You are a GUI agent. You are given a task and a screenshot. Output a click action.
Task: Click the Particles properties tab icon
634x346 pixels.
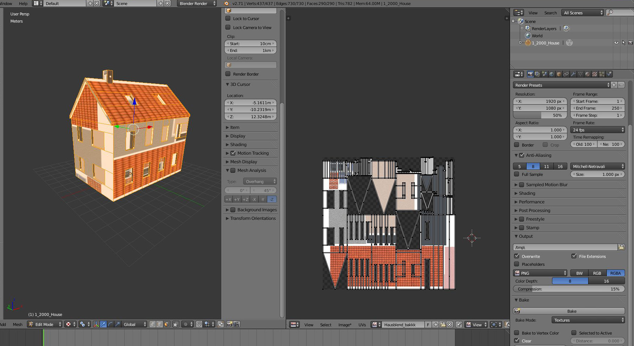pos(602,74)
